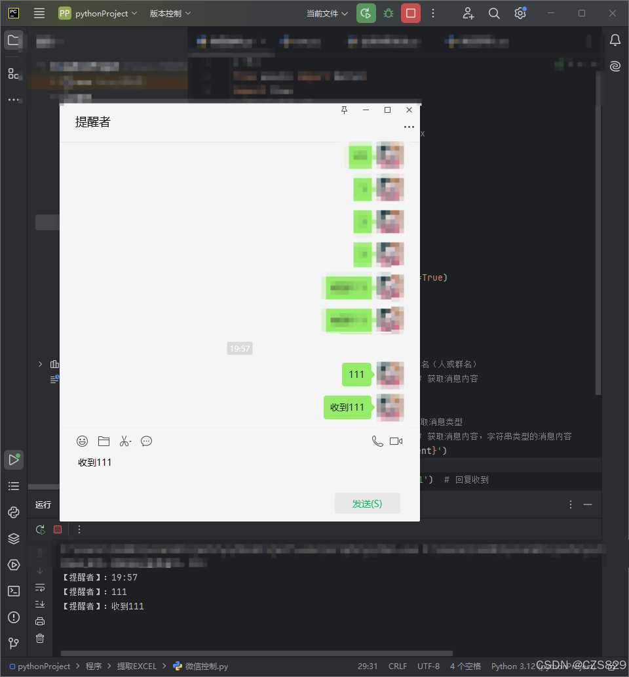
Task: Clear the run output with trash icon
Action: coord(39,638)
